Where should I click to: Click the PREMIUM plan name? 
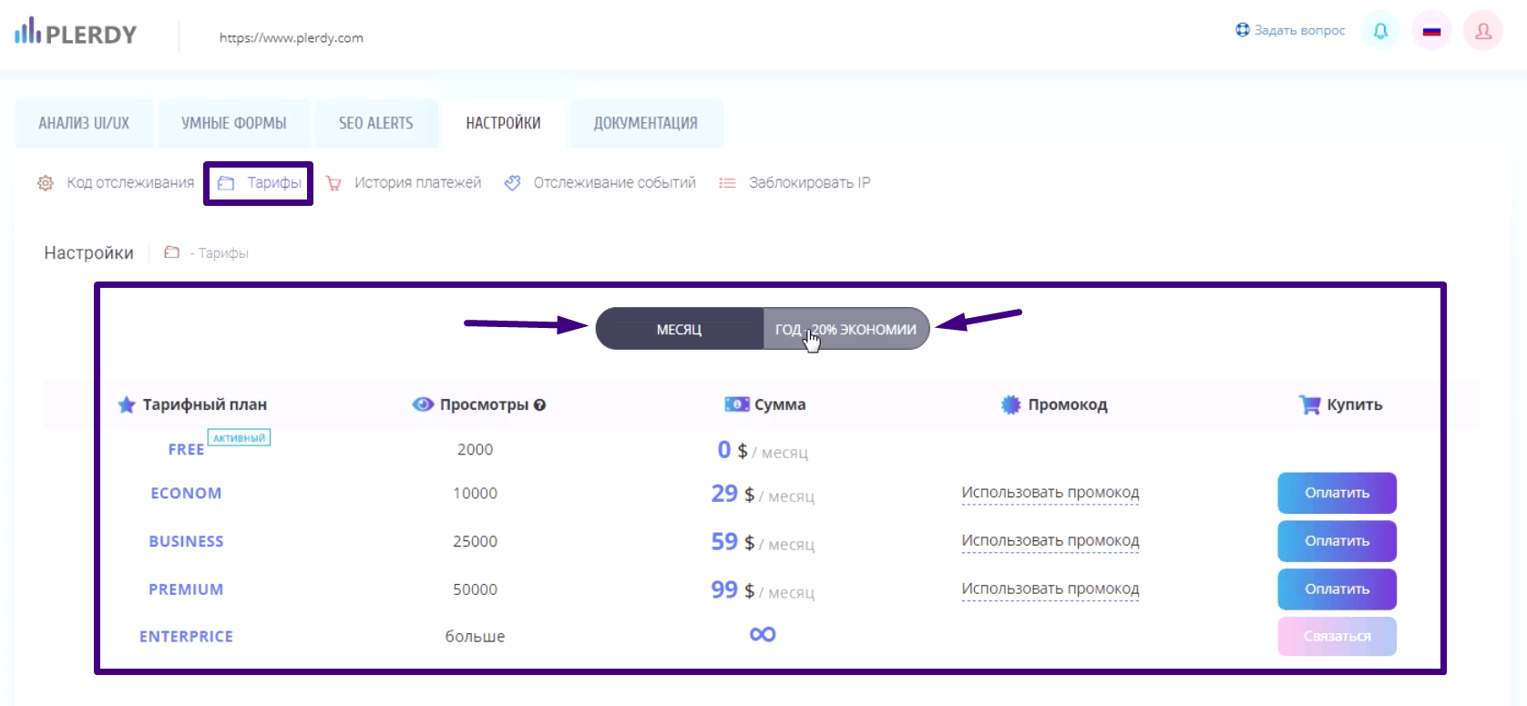[x=186, y=589]
